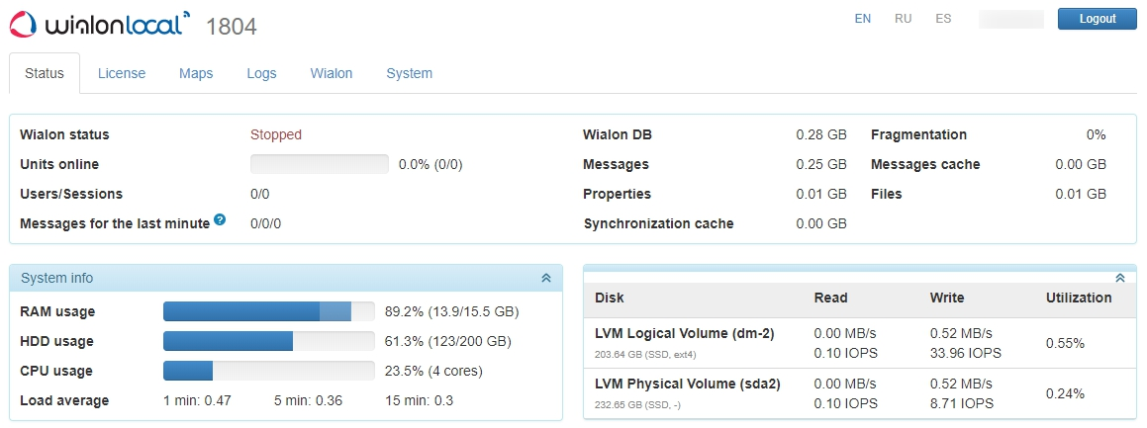Go to the Wialon tab

332,73
